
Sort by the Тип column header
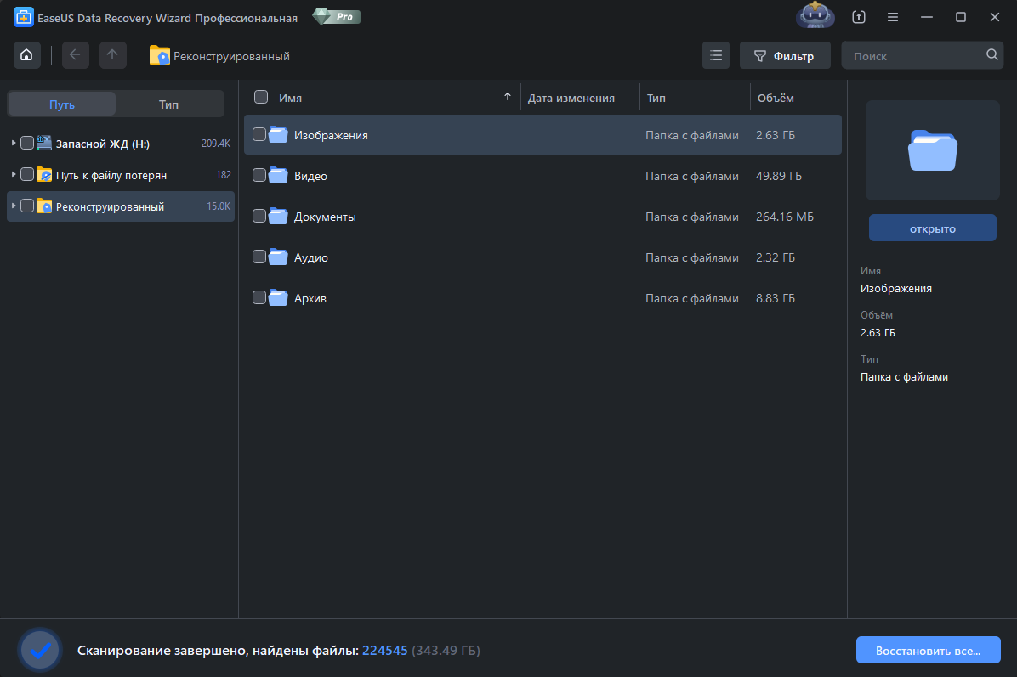(x=656, y=98)
